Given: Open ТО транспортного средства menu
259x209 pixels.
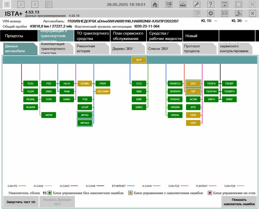Looking at the screenshot, I should (x=92, y=36).
